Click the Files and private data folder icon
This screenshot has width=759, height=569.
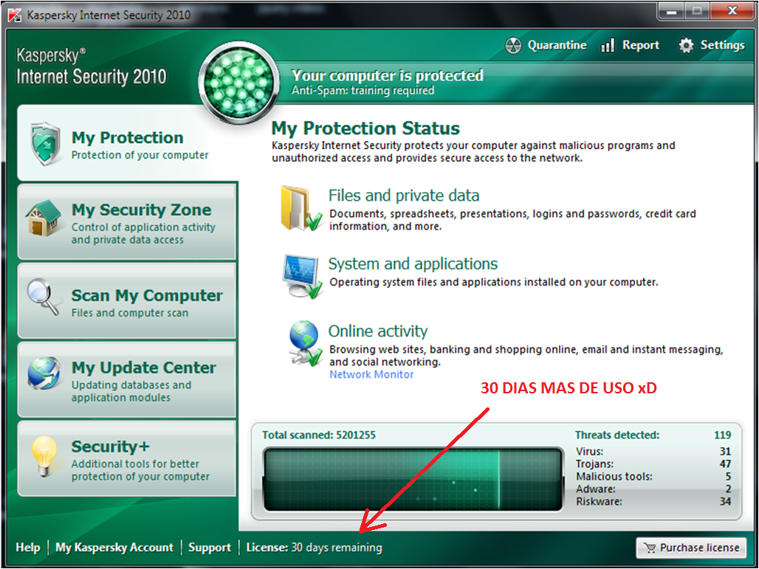coord(300,209)
